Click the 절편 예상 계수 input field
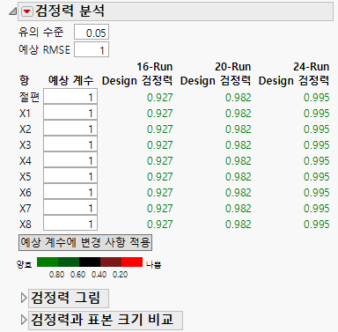Viewport: 338px width, 332px height. pos(70,97)
